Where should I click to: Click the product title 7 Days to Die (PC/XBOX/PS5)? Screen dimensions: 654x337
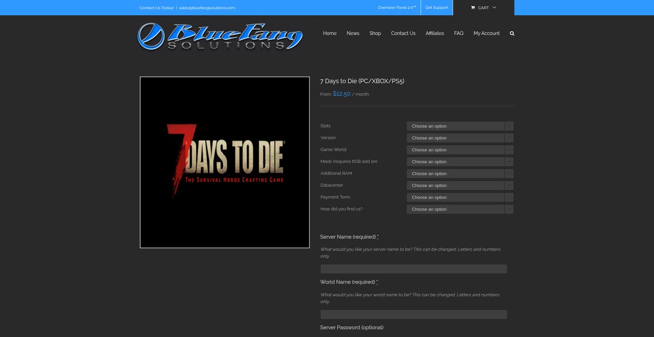coord(362,81)
